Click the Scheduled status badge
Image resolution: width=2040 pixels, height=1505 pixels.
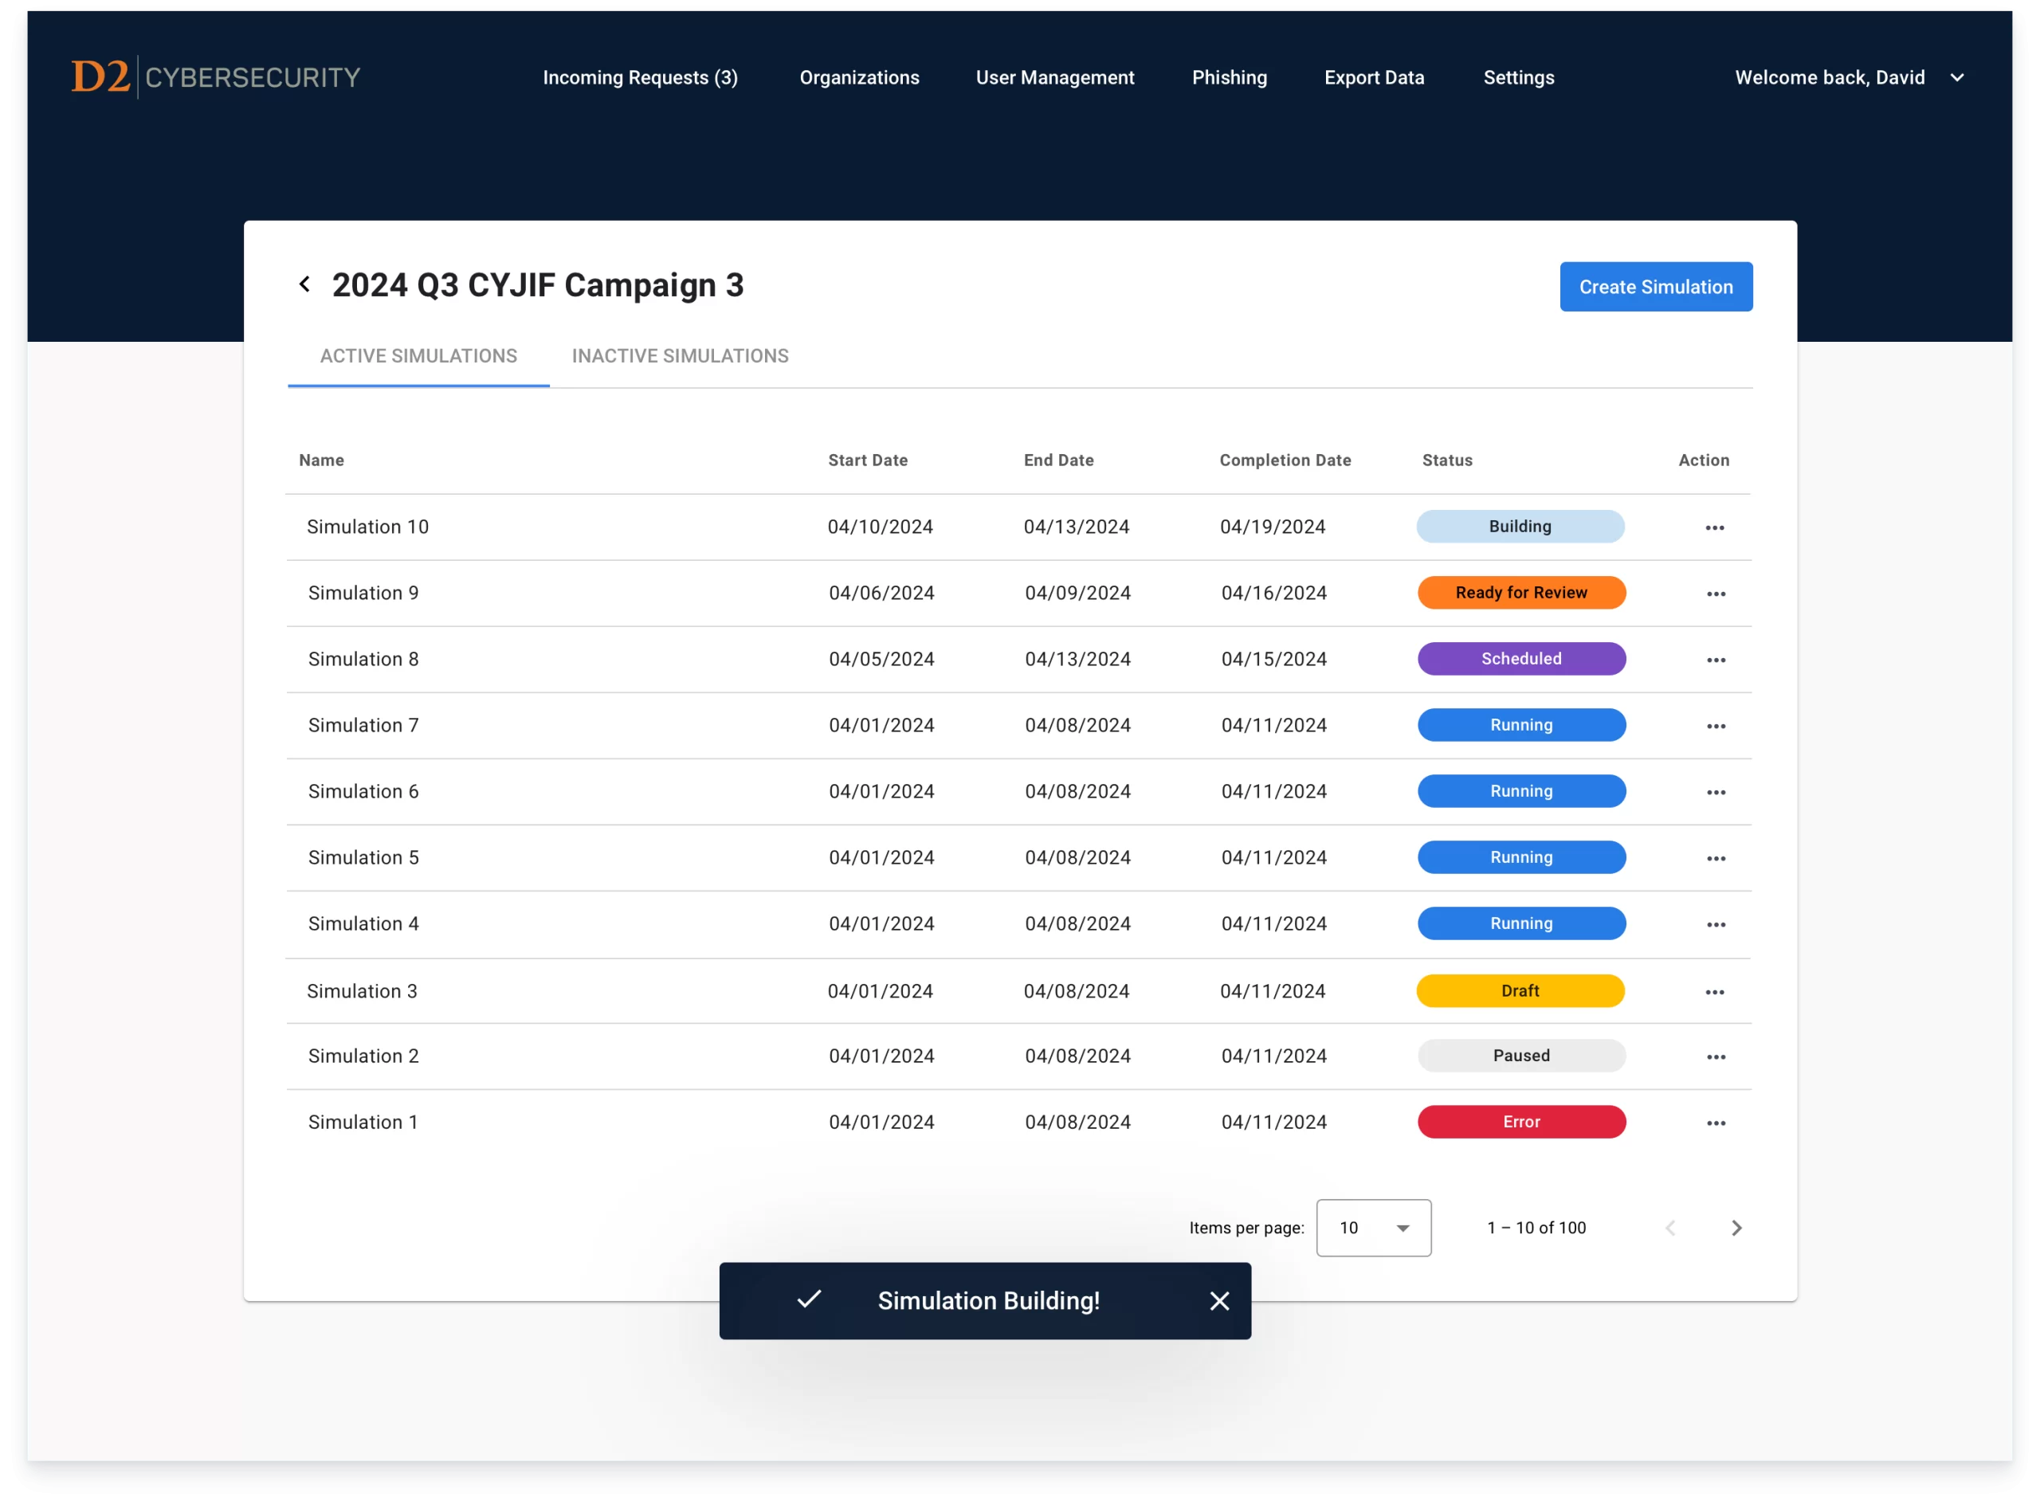point(1520,659)
